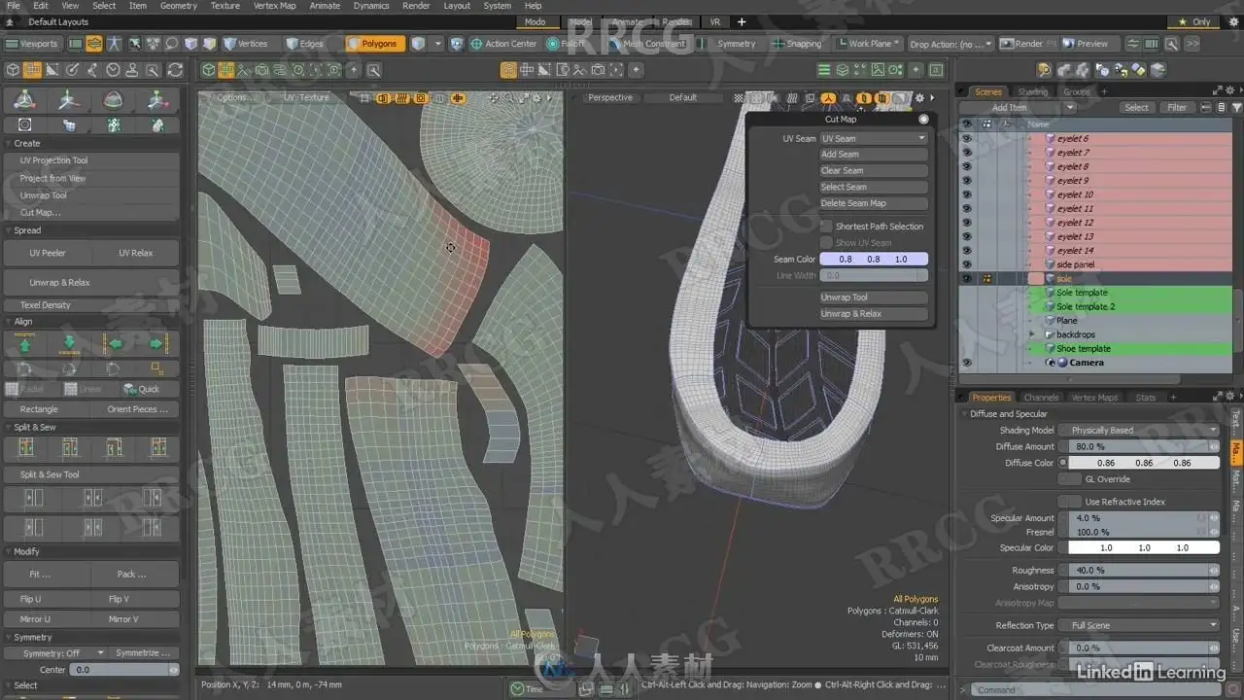This screenshot has height=700, width=1244.
Task: Activate the Action Center tool icon
Action: pos(476,44)
